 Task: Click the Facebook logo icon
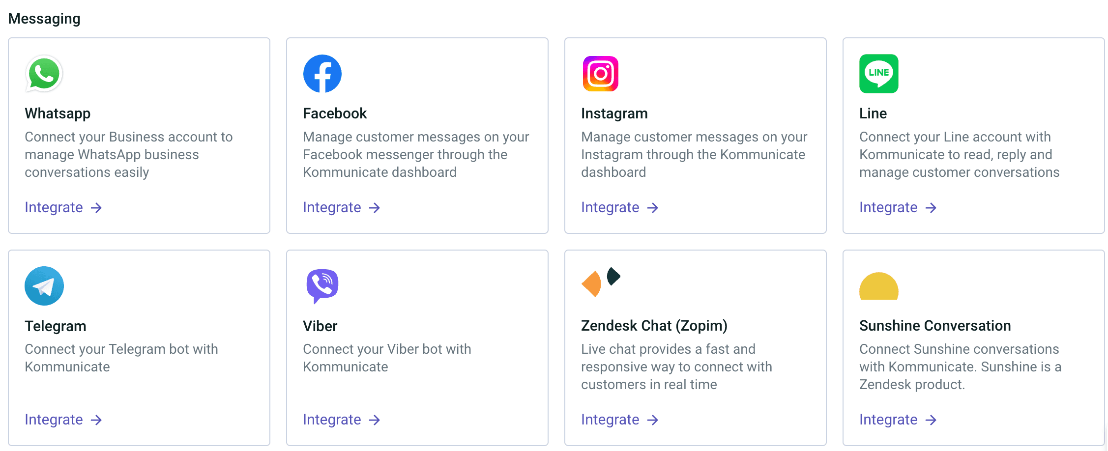point(322,73)
